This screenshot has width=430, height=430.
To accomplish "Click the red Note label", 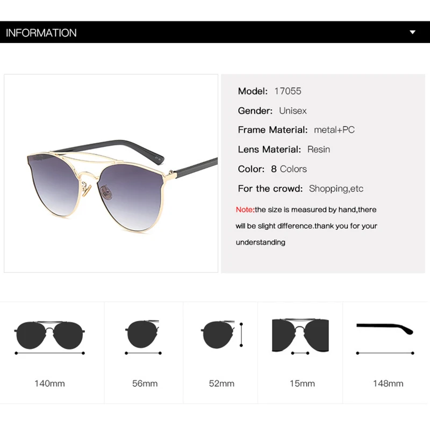I will pos(245,210).
